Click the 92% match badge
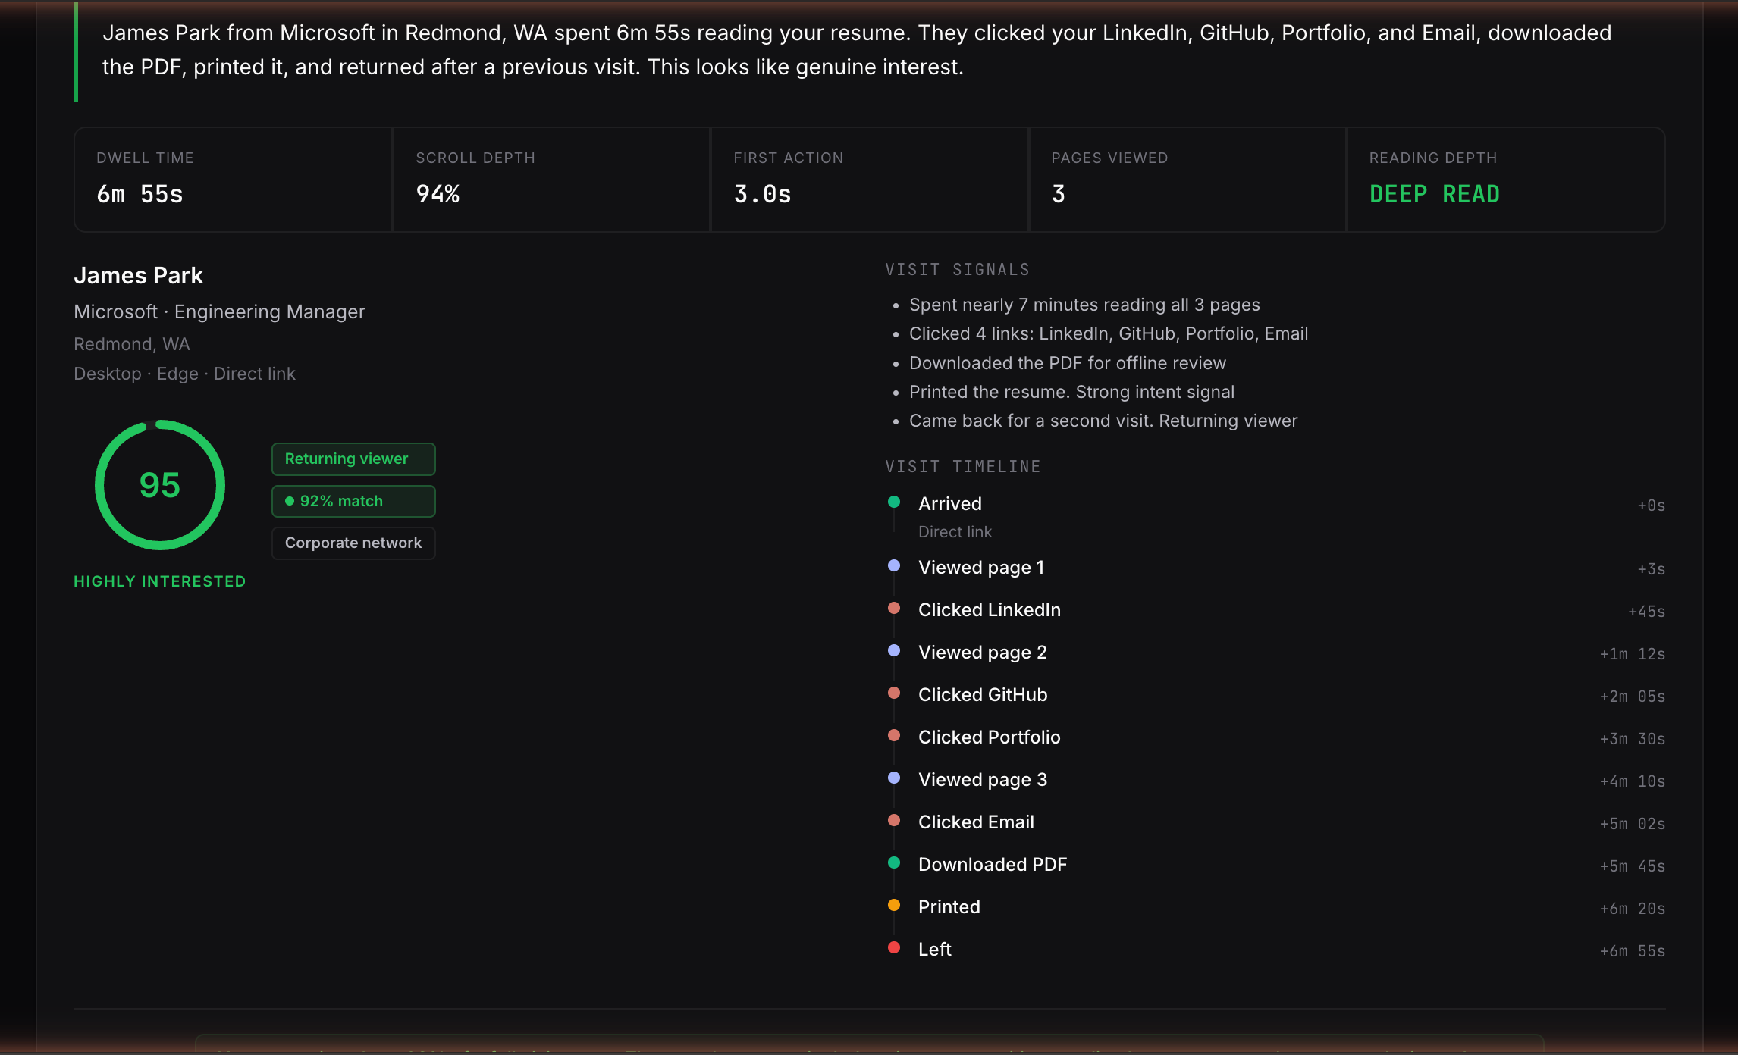The height and width of the screenshot is (1055, 1738). [x=353, y=501]
